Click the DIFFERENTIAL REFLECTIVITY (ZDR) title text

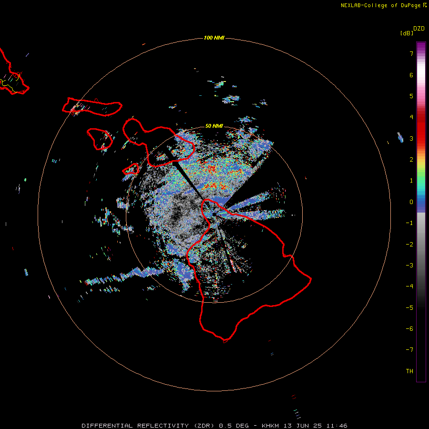coord(148,426)
